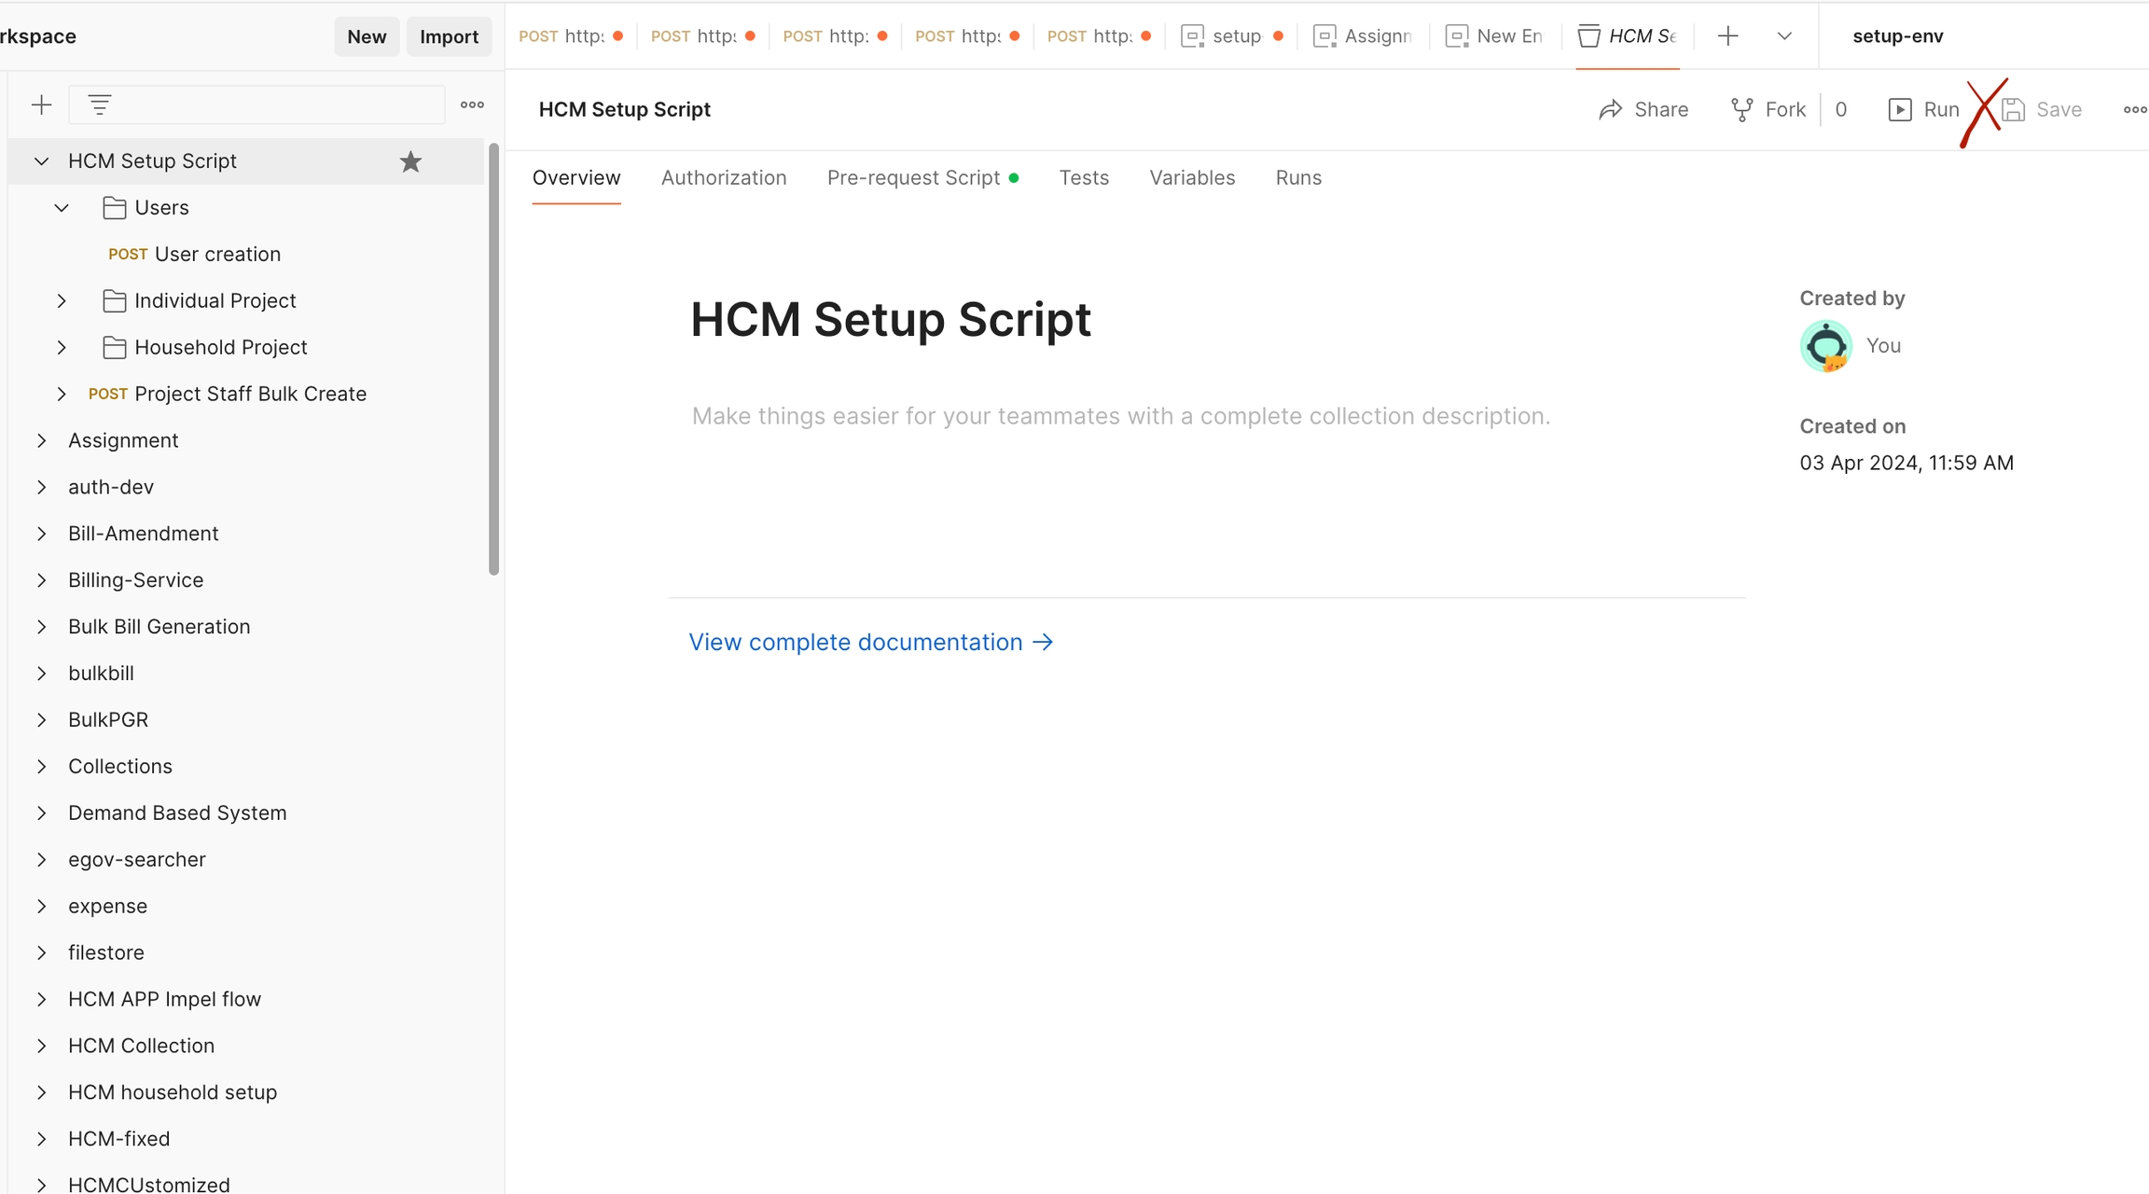Toggle the star on HCM Setup Script

[x=410, y=161]
